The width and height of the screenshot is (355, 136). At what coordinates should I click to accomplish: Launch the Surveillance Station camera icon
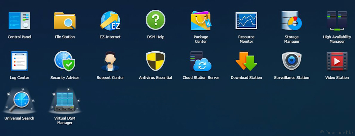[292, 61]
